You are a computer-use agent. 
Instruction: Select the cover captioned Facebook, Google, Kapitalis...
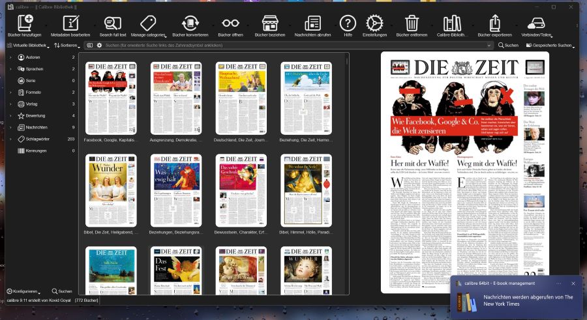[x=111, y=98]
